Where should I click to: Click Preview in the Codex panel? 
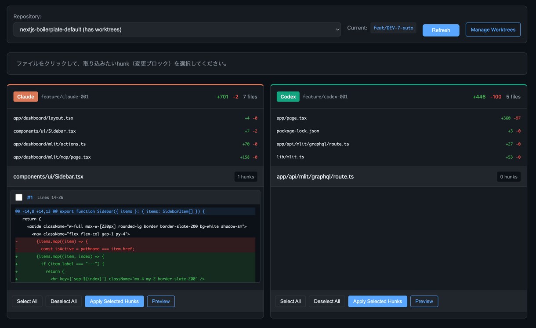coord(424,301)
